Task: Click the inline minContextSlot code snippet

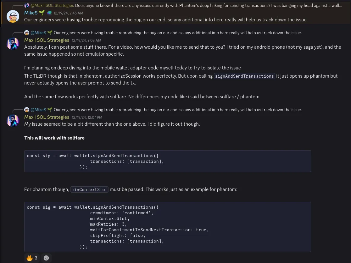Action: pos(89,189)
